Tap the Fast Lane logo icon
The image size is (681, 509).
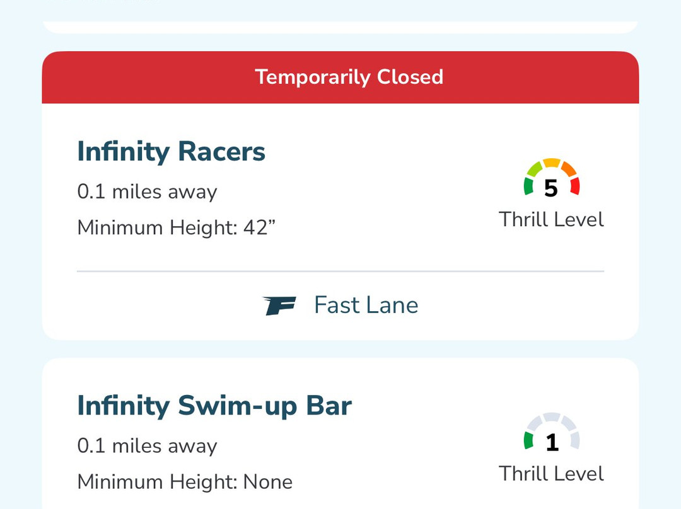(x=280, y=306)
